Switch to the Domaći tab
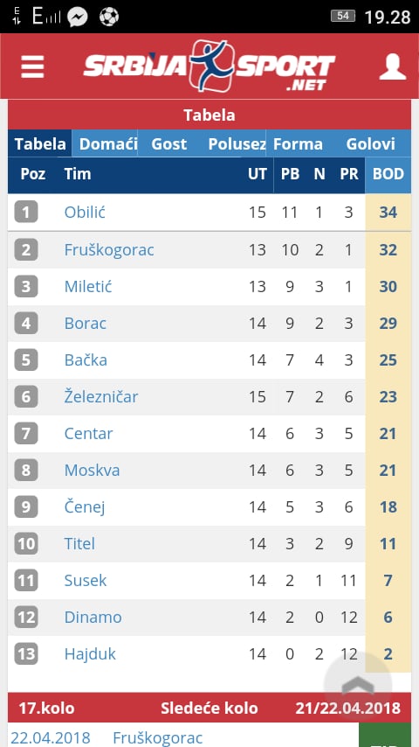Screen dimensions: 419x747 108,143
